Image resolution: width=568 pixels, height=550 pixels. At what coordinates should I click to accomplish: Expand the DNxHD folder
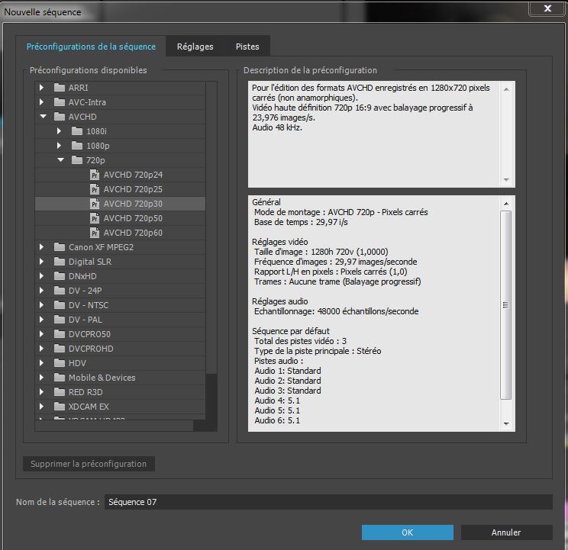(x=42, y=276)
